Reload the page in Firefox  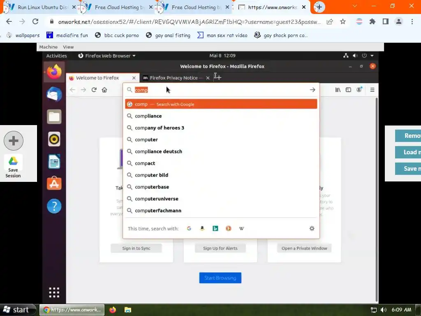click(x=94, y=90)
